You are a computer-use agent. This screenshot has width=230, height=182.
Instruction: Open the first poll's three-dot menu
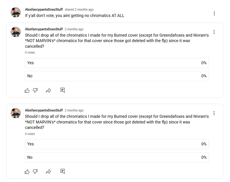coord(214,32)
